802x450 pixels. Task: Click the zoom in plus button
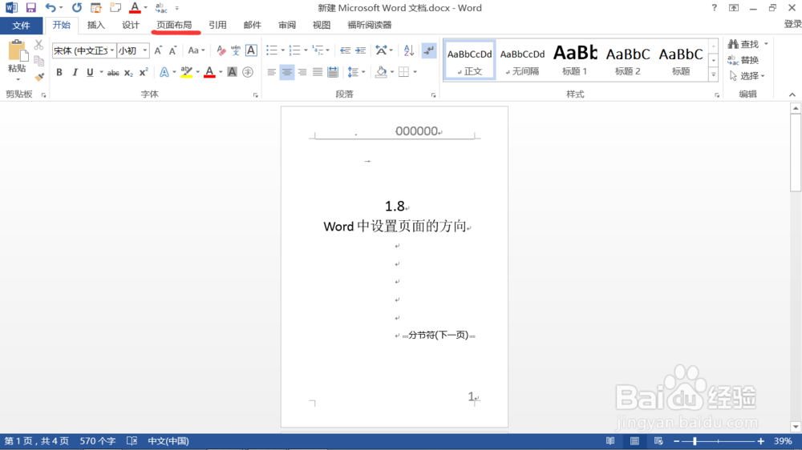click(x=761, y=441)
